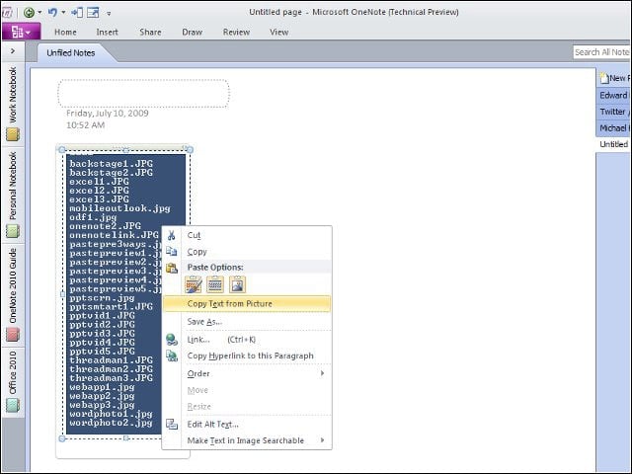
Task: Select the Edward page tab
Action: click(x=613, y=95)
